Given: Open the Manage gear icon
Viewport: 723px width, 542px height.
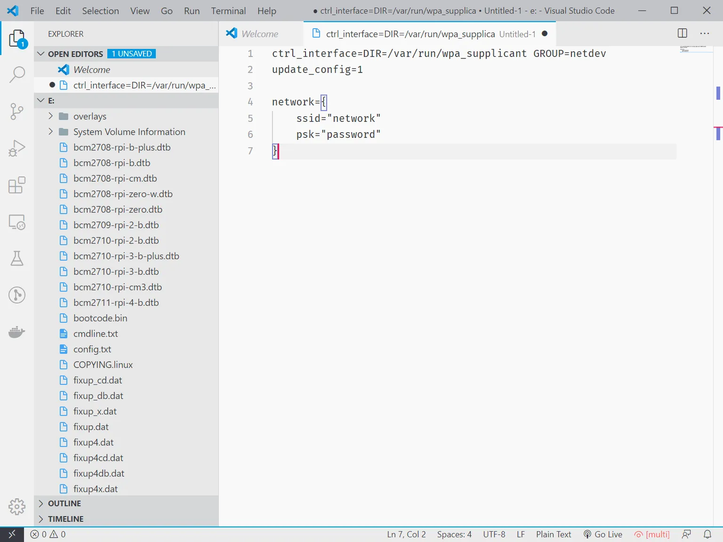Looking at the screenshot, I should (17, 507).
